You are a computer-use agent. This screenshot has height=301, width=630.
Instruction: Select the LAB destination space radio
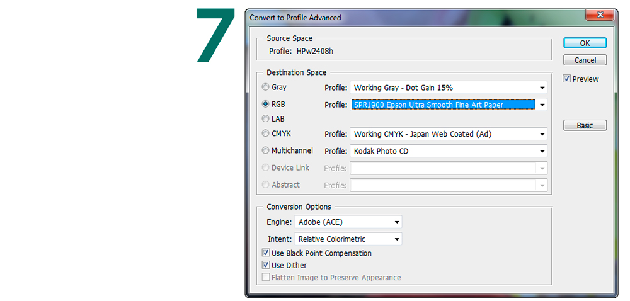[x=266, y=118]
